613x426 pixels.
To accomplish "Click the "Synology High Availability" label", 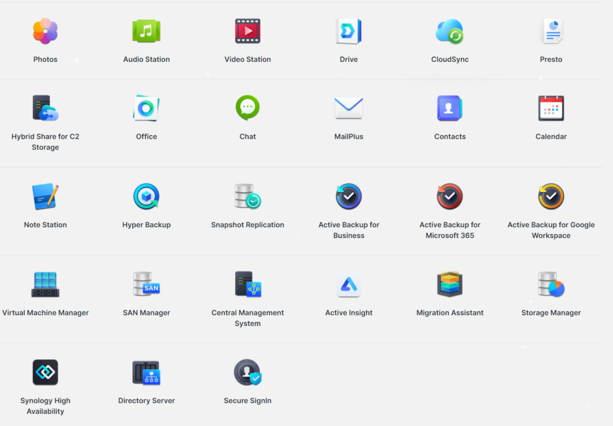I will point(45,406).
